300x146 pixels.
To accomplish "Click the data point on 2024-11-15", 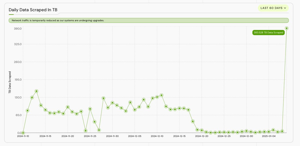I will click(45, 110).
